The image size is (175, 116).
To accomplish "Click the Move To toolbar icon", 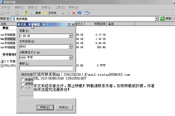I will (63, 13).
